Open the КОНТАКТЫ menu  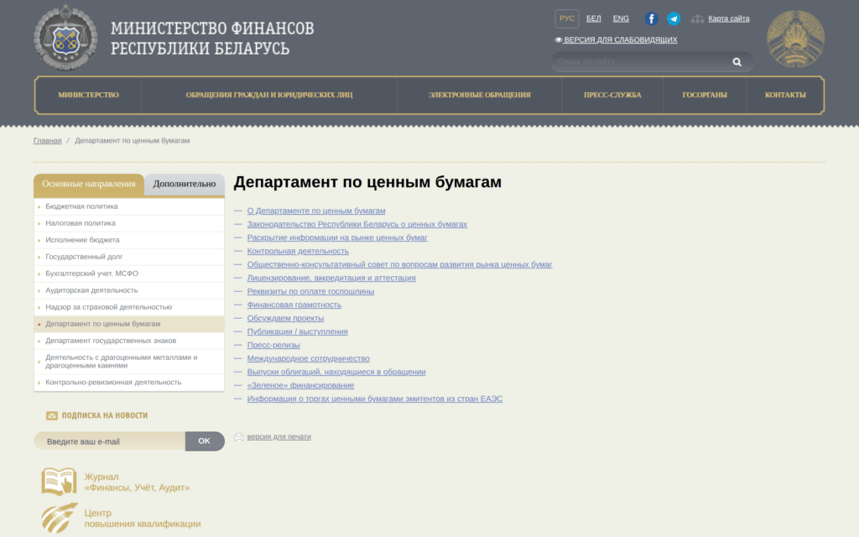[x=785, y=95]
